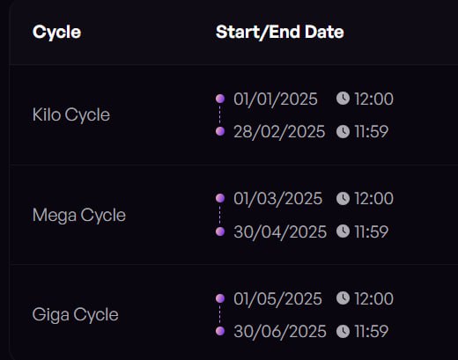Click the clock icon beside Giga Cycle 11:59
458x360 pixels.
pos(343,331)
